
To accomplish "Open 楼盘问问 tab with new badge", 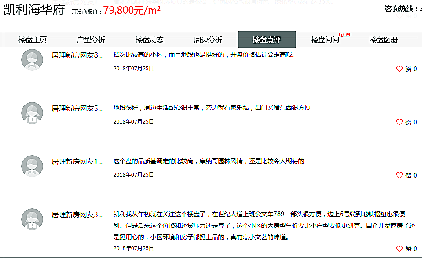I will [325, 40].
